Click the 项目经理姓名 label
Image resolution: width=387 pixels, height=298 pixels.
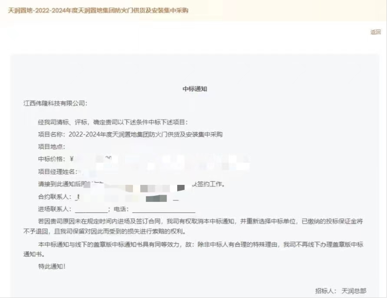pyautogui.click(x=58, y=171)
